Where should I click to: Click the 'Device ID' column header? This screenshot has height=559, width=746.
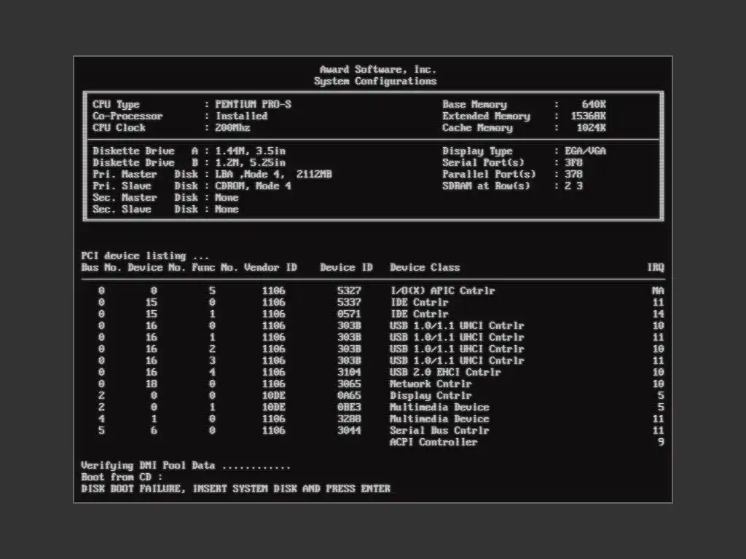pos(346,267)
